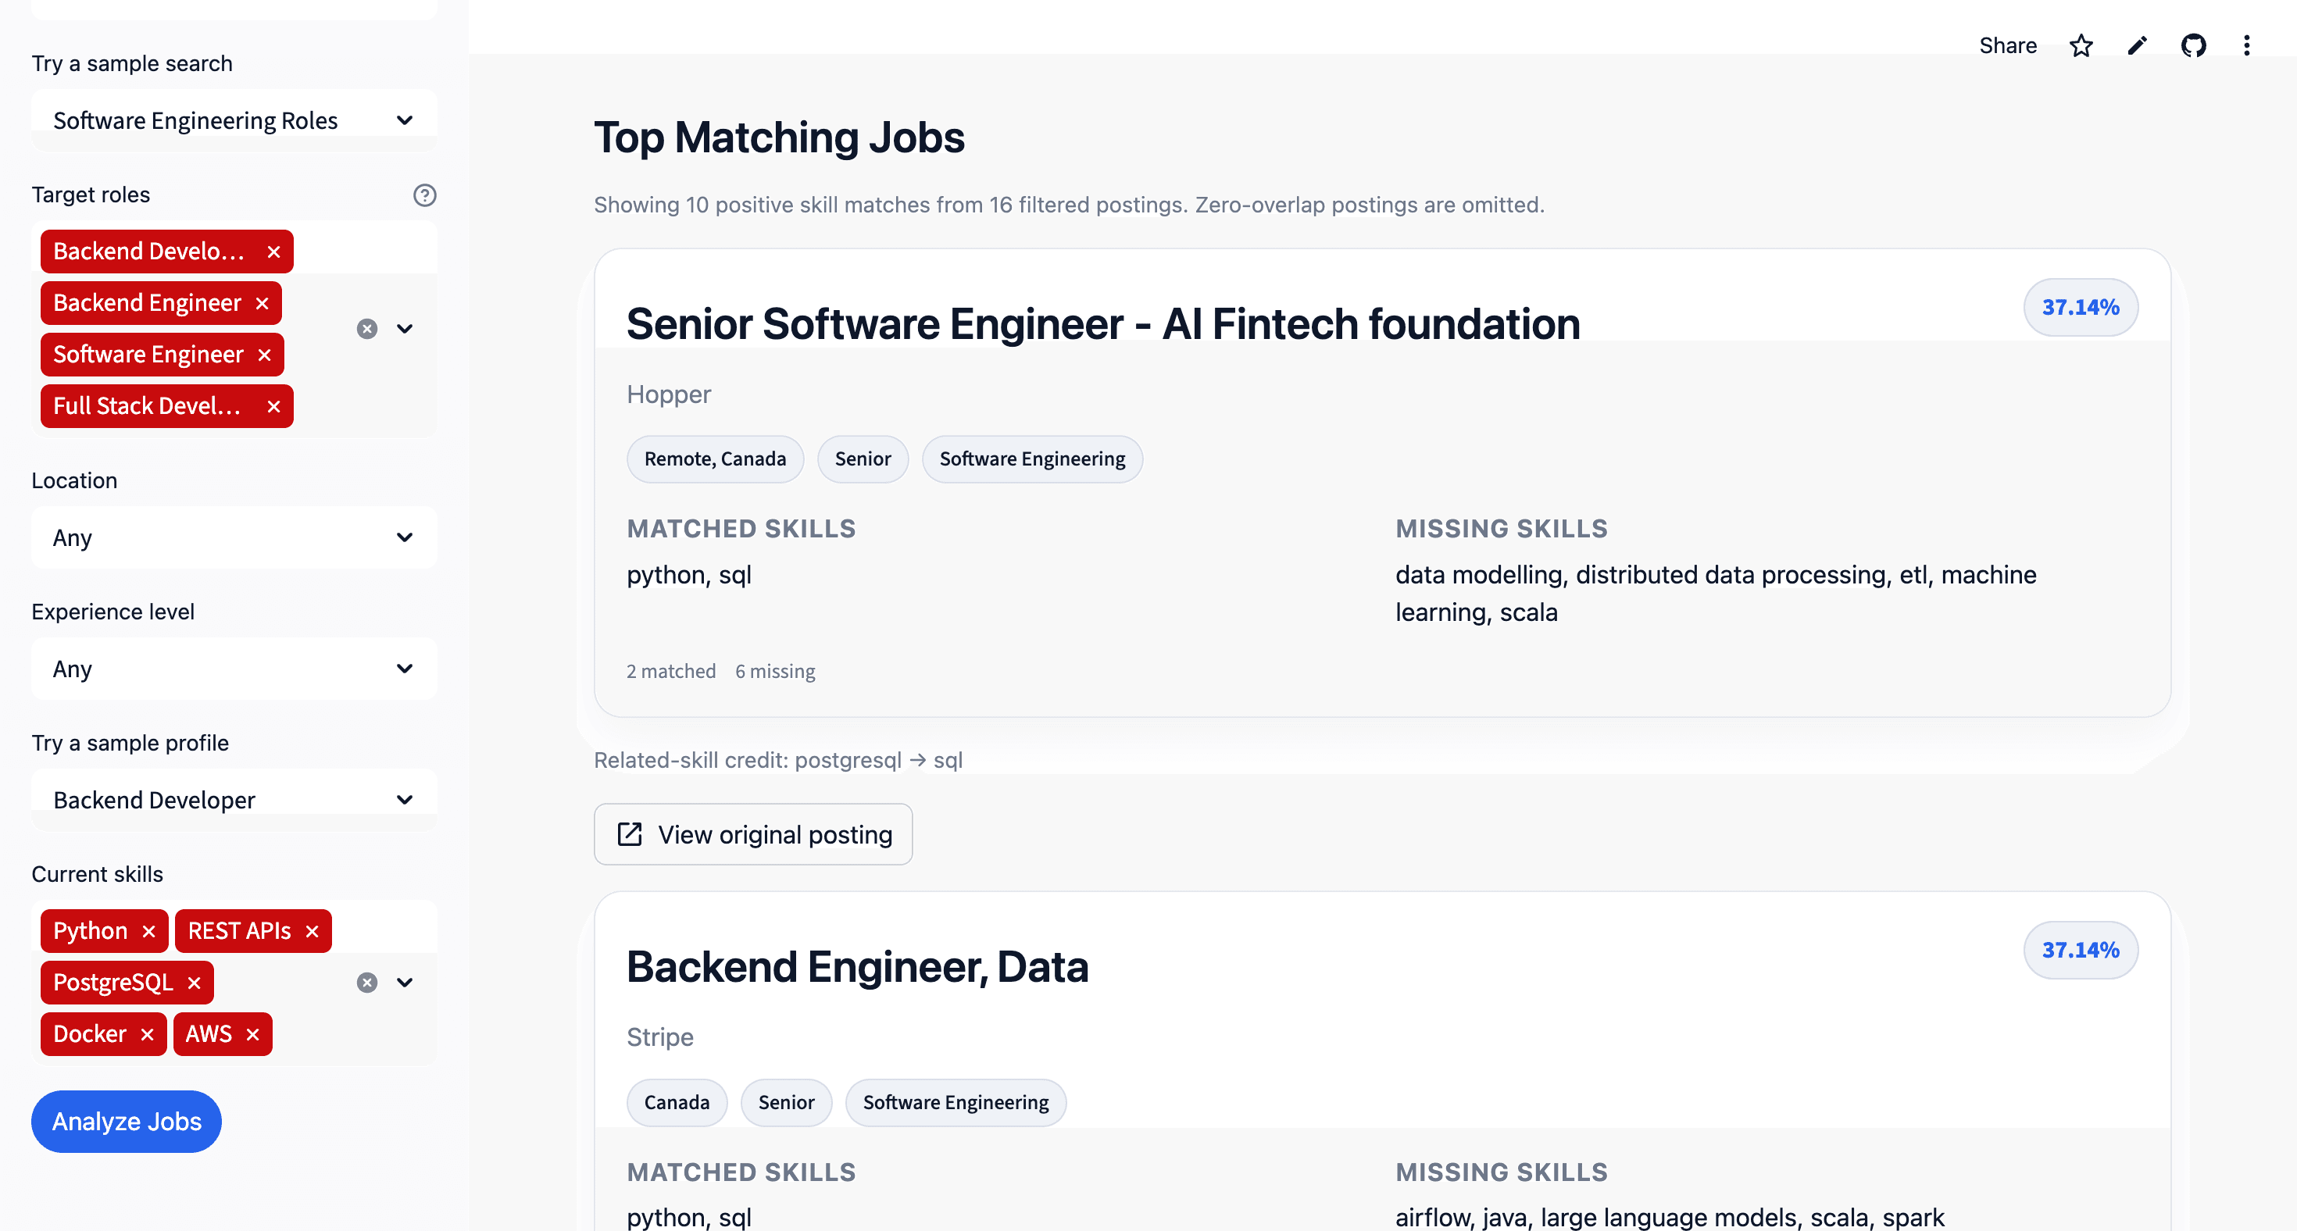Screen dimensions: 2297x1231
Task: Remove the Docker skill tag
Action: (x=147, y=1034)
